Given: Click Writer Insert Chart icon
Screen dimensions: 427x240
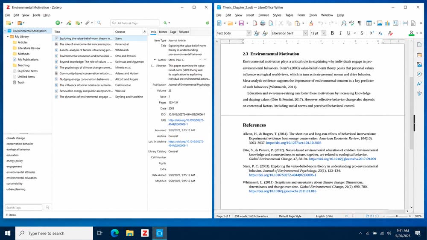Looking at the screenshot, I should (x=388, y=23).
